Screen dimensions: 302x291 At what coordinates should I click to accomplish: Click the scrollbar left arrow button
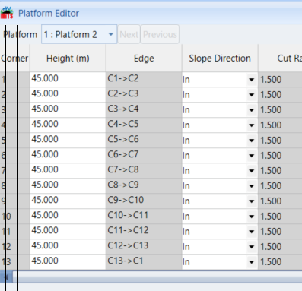pos(6,277)
